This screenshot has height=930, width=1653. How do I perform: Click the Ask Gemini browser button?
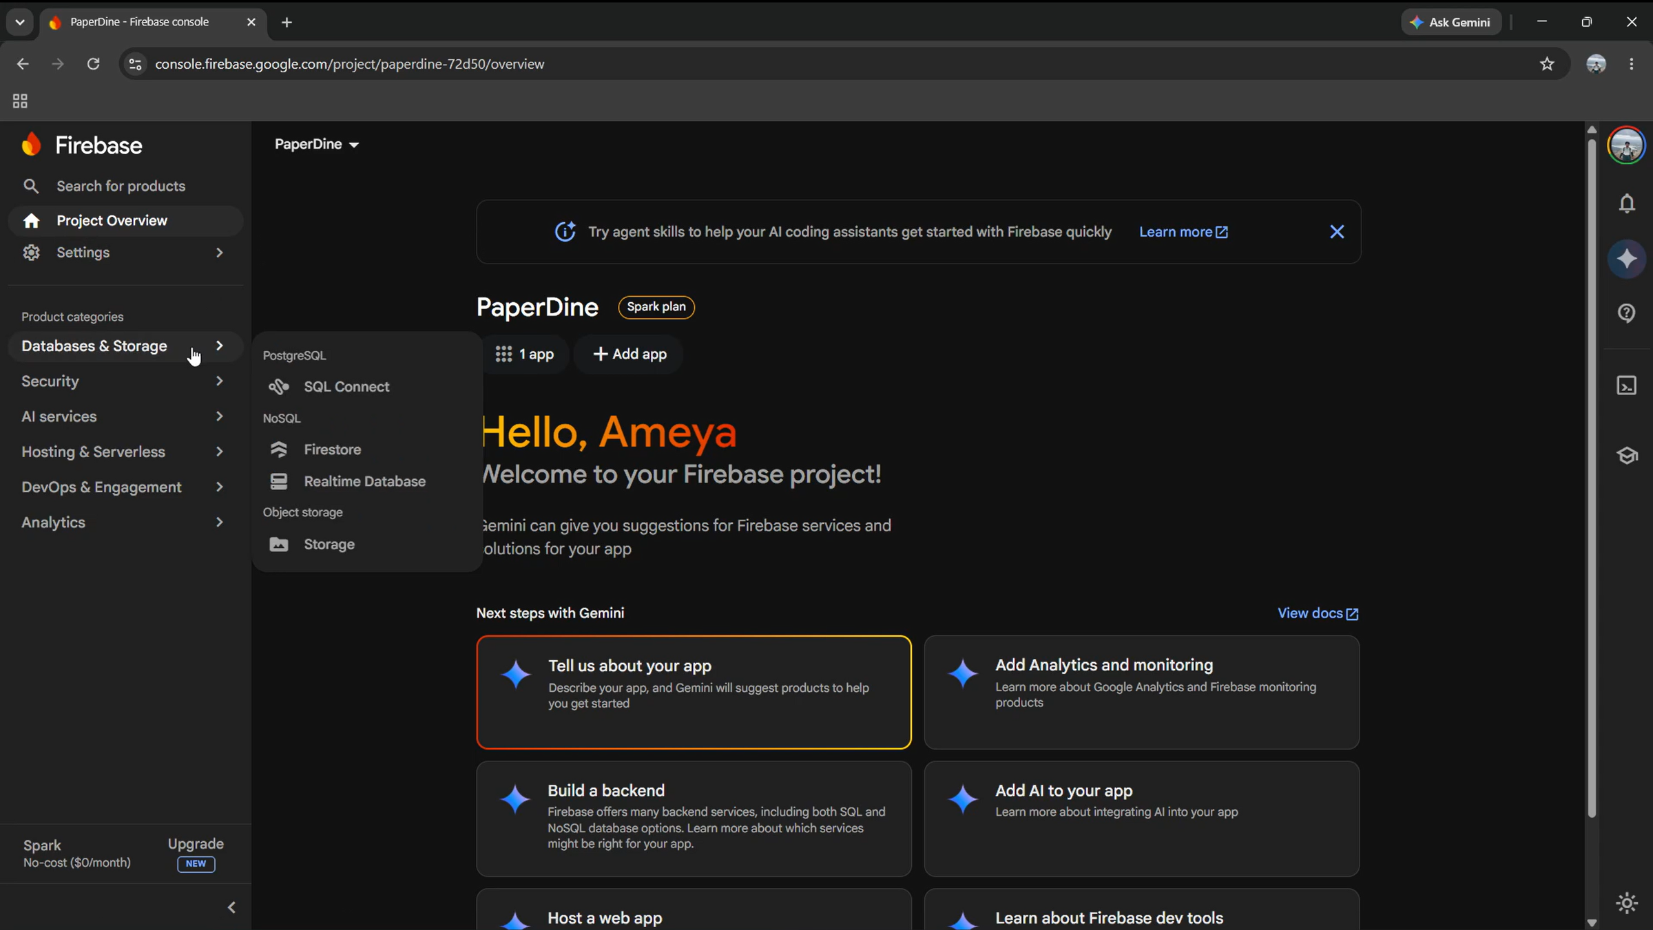coord(1451,22)
